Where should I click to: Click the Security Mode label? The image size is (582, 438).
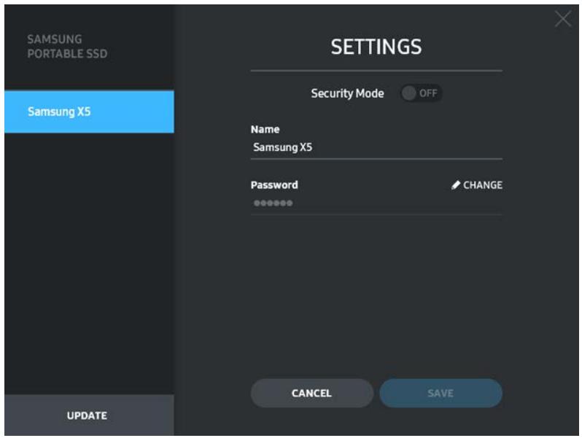(x=347, y=93)
